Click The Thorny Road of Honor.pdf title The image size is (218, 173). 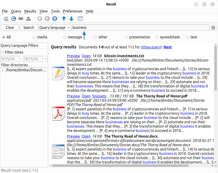[162, 96]
